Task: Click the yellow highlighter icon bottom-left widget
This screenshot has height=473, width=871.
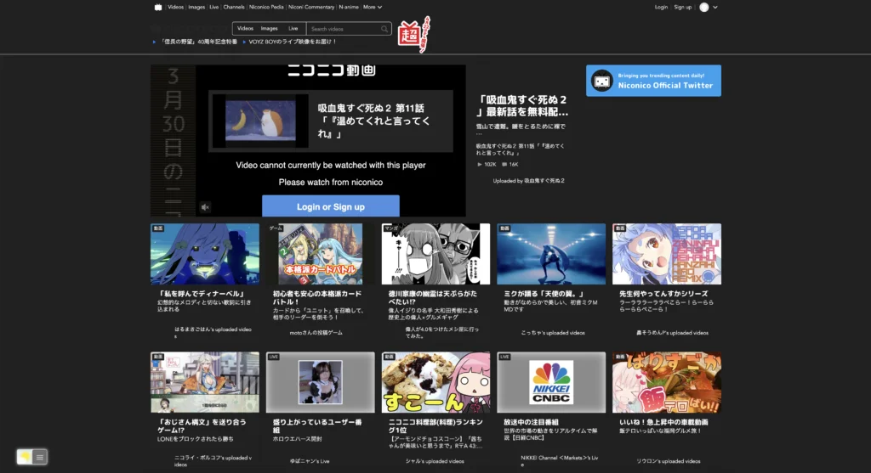Action: tap(25, 456)
